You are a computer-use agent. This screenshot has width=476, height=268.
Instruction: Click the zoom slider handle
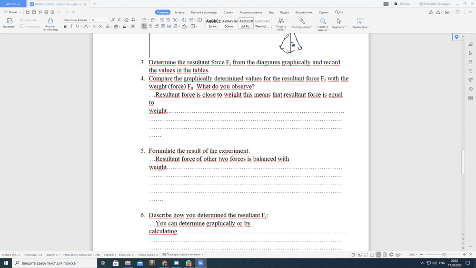tap(444, 255)
